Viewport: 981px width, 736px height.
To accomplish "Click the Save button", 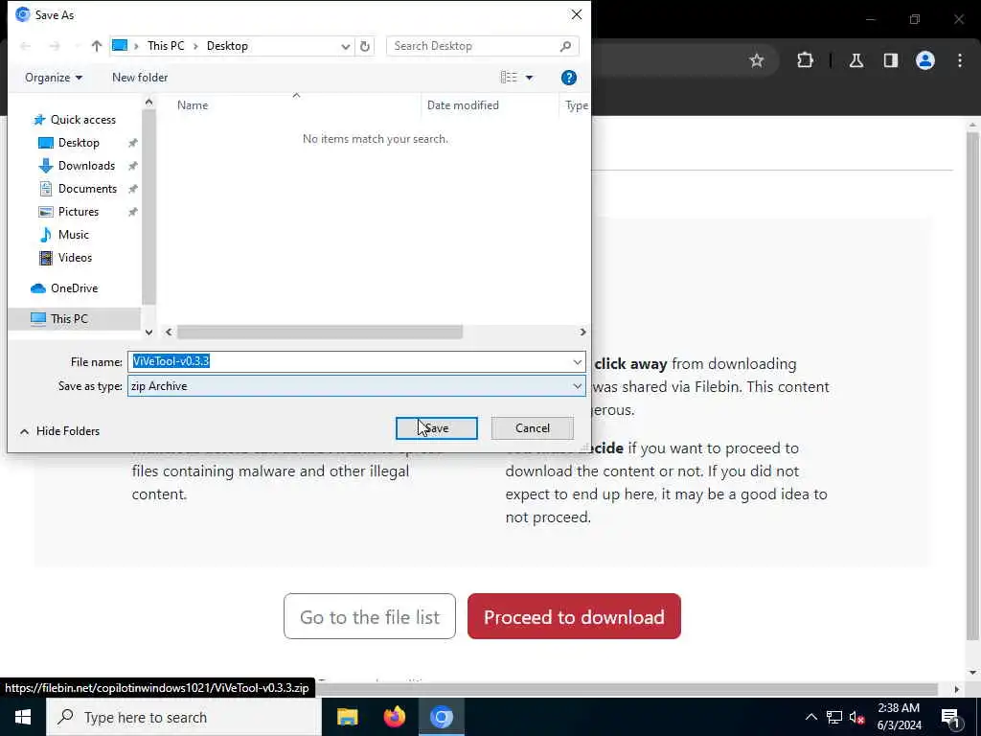I will click(x=437, y=428).
